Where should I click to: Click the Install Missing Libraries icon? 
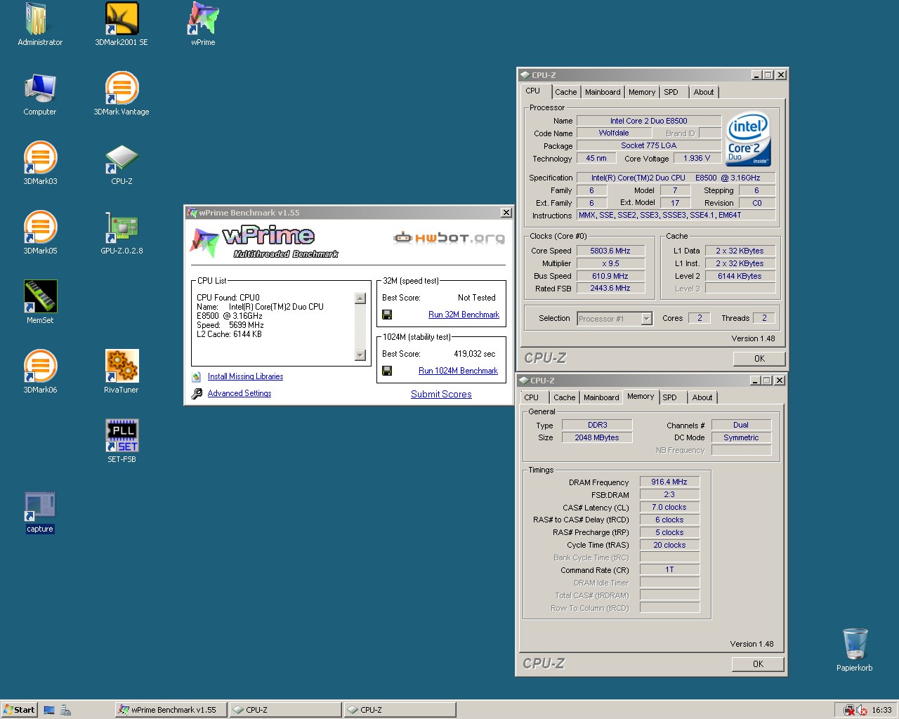(x=197, y=377)
